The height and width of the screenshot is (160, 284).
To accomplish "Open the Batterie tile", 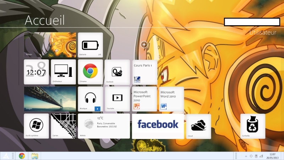I will pos(91,45).
